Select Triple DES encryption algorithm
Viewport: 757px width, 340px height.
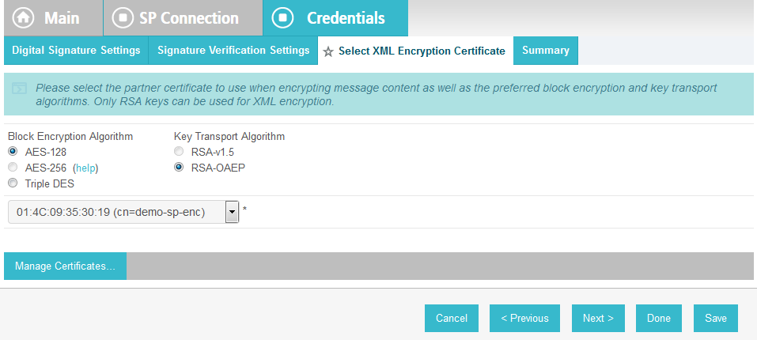13,183
